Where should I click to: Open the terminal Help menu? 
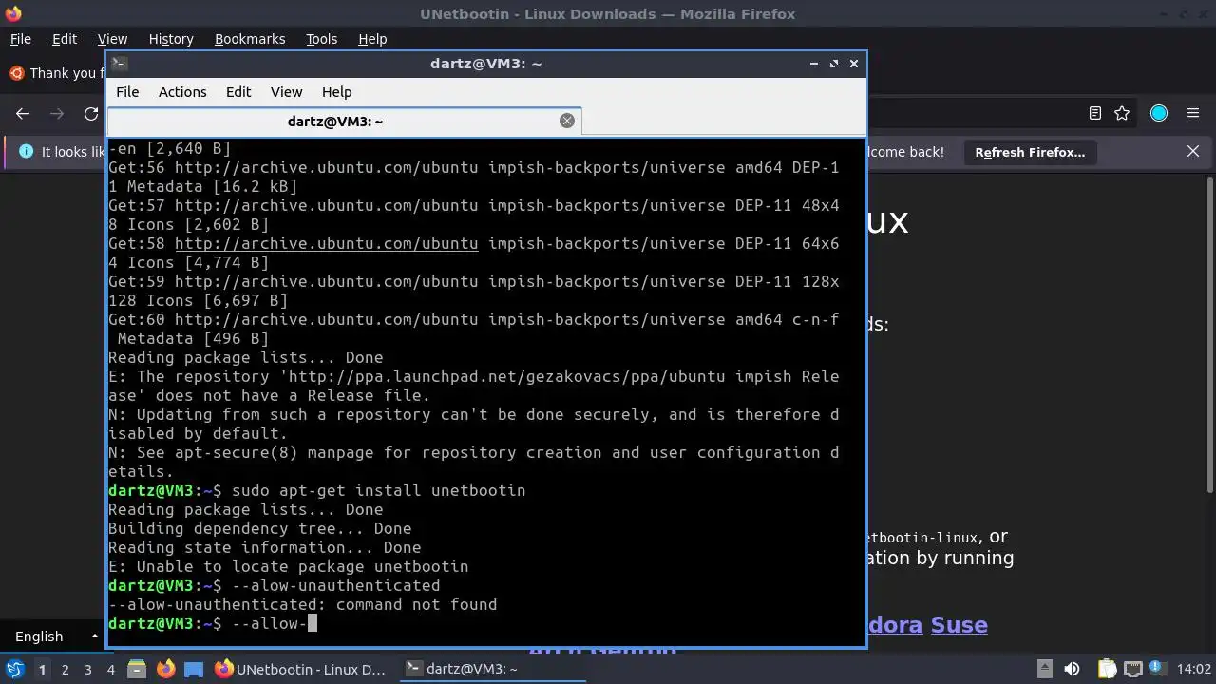[337, 92]
